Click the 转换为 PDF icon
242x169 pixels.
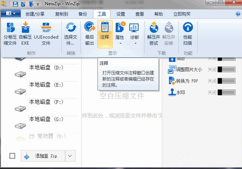coord(172,81)
